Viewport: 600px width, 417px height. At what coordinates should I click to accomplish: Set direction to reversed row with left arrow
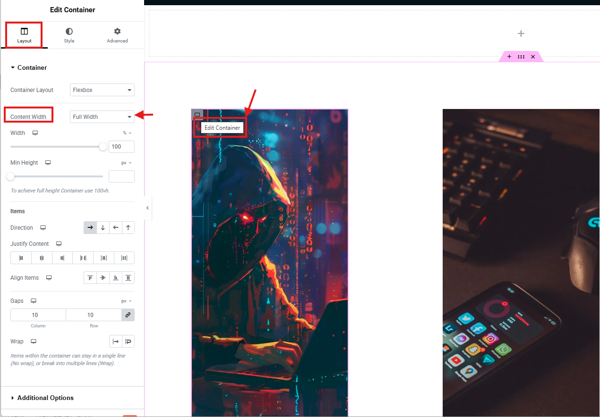tap(116, 227)
